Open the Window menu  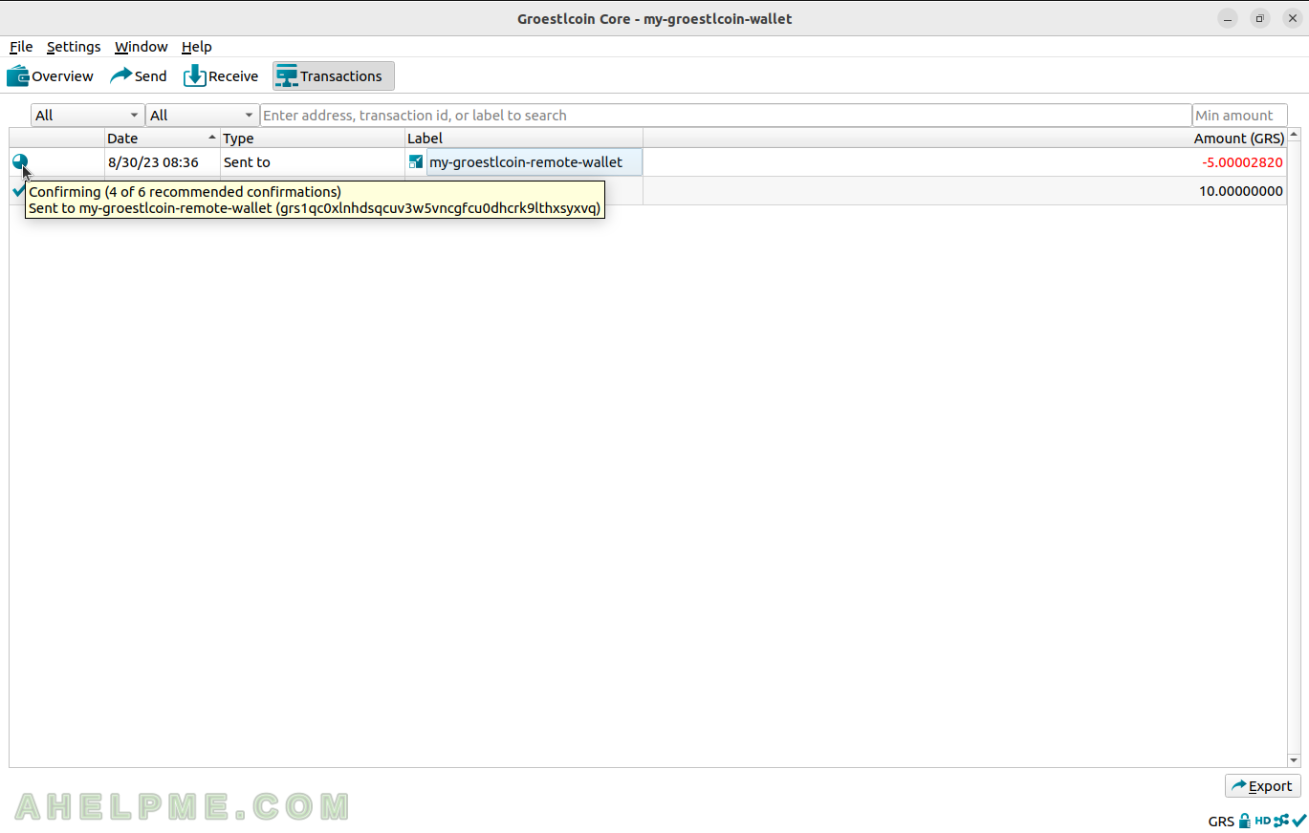pos(141,47)
